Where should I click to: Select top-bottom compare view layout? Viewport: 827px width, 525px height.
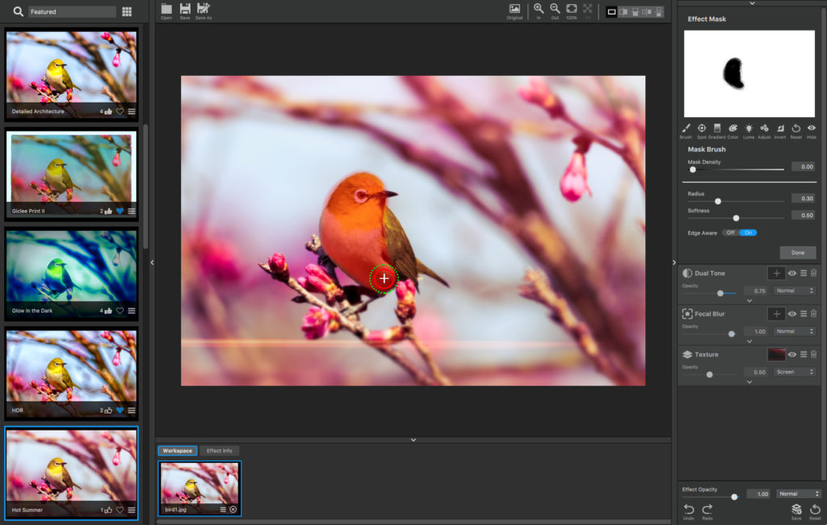635,11
